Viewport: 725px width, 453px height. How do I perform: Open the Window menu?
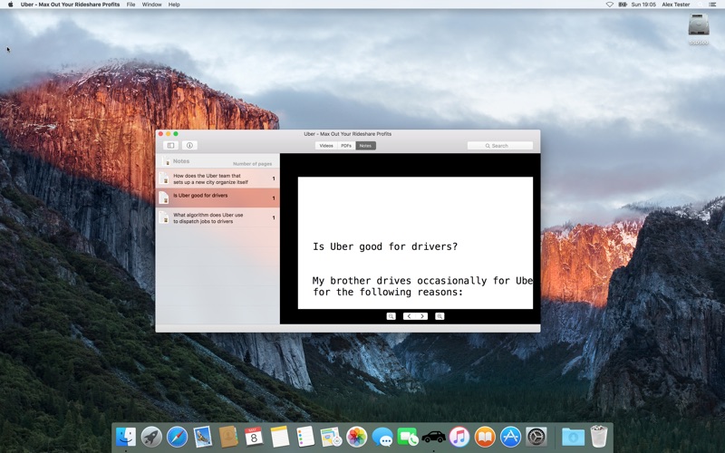click(152, 5)
